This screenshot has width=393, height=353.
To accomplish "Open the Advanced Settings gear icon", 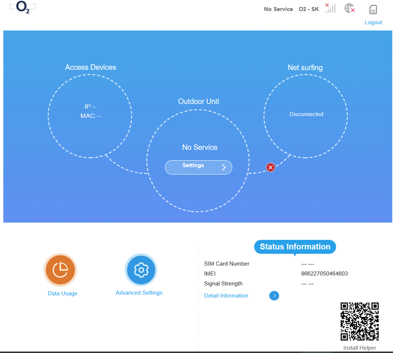I will 141,270.
